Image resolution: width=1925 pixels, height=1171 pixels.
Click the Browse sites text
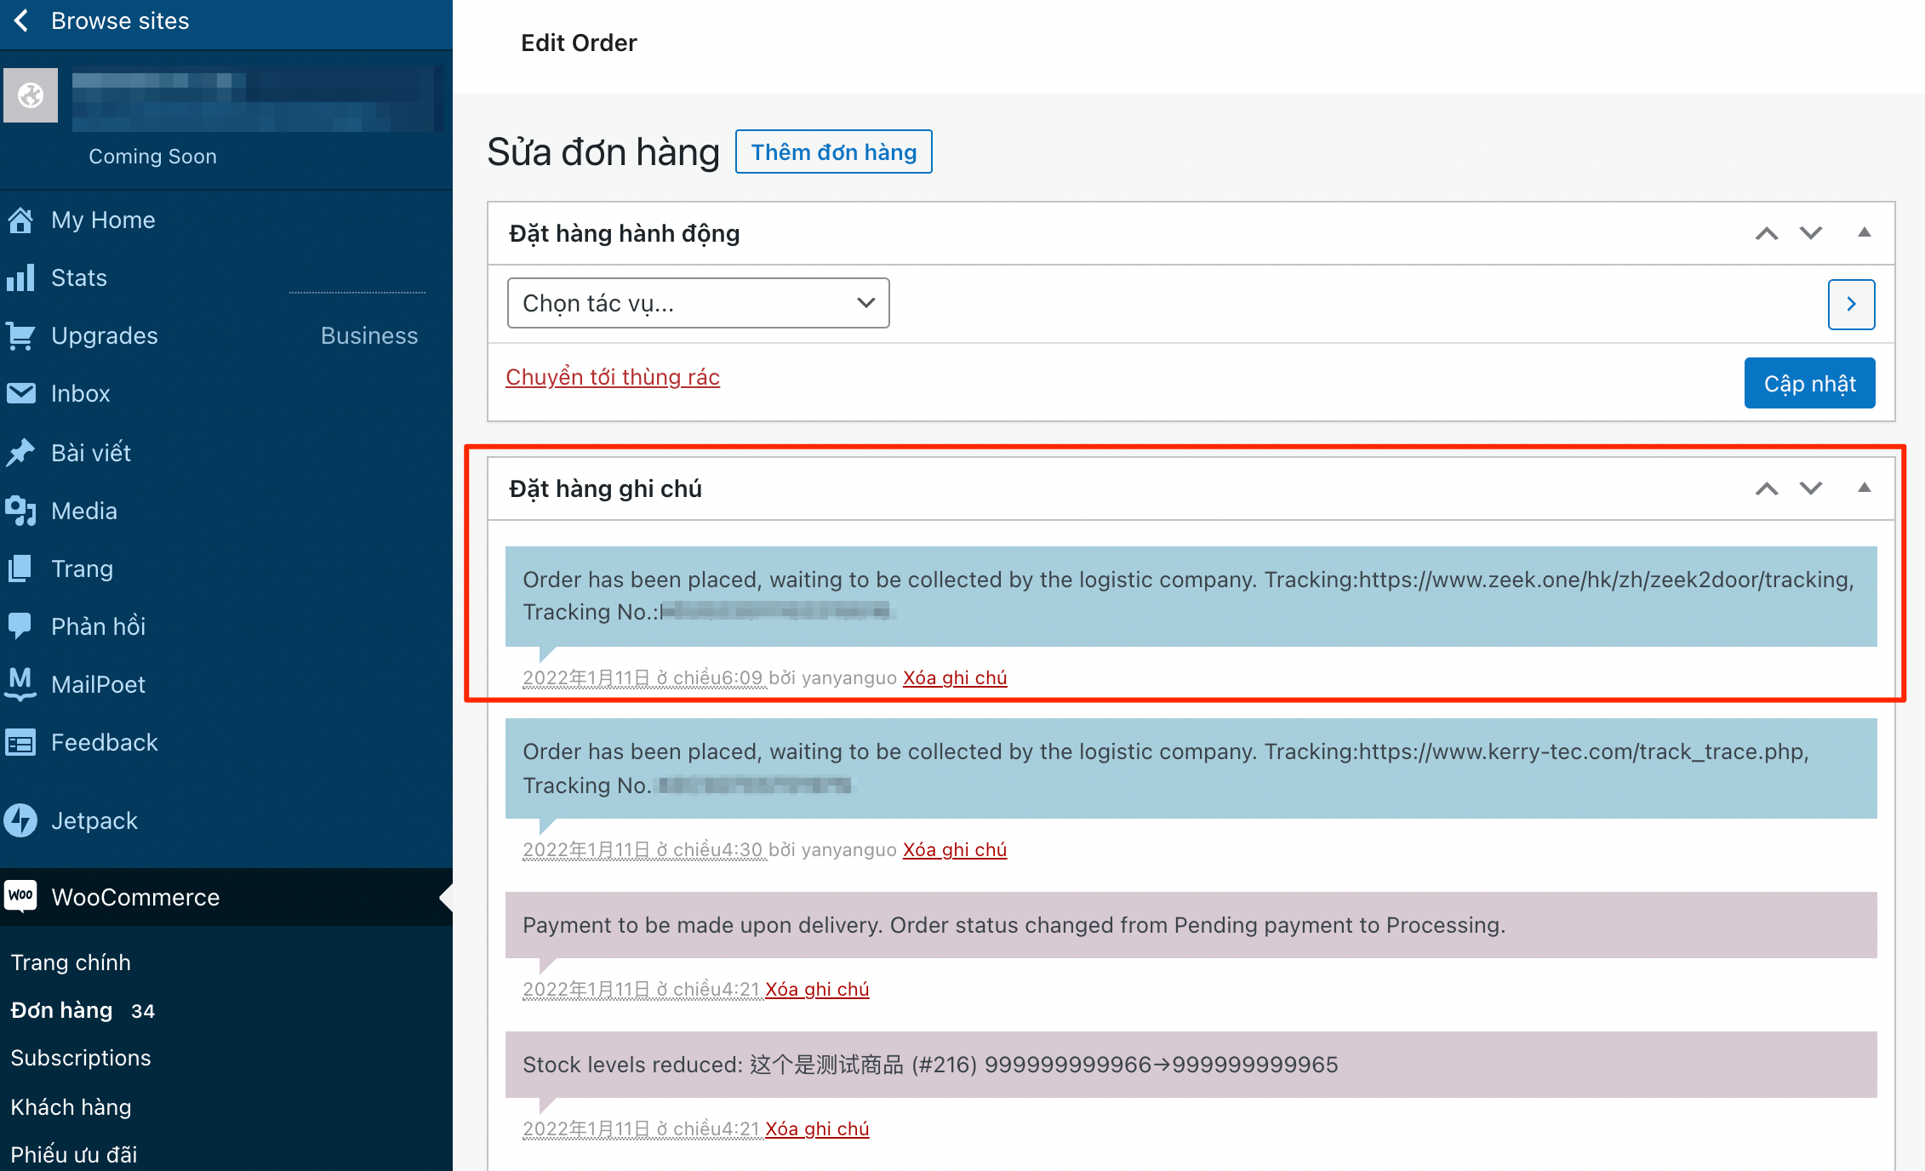click(120, 20)
